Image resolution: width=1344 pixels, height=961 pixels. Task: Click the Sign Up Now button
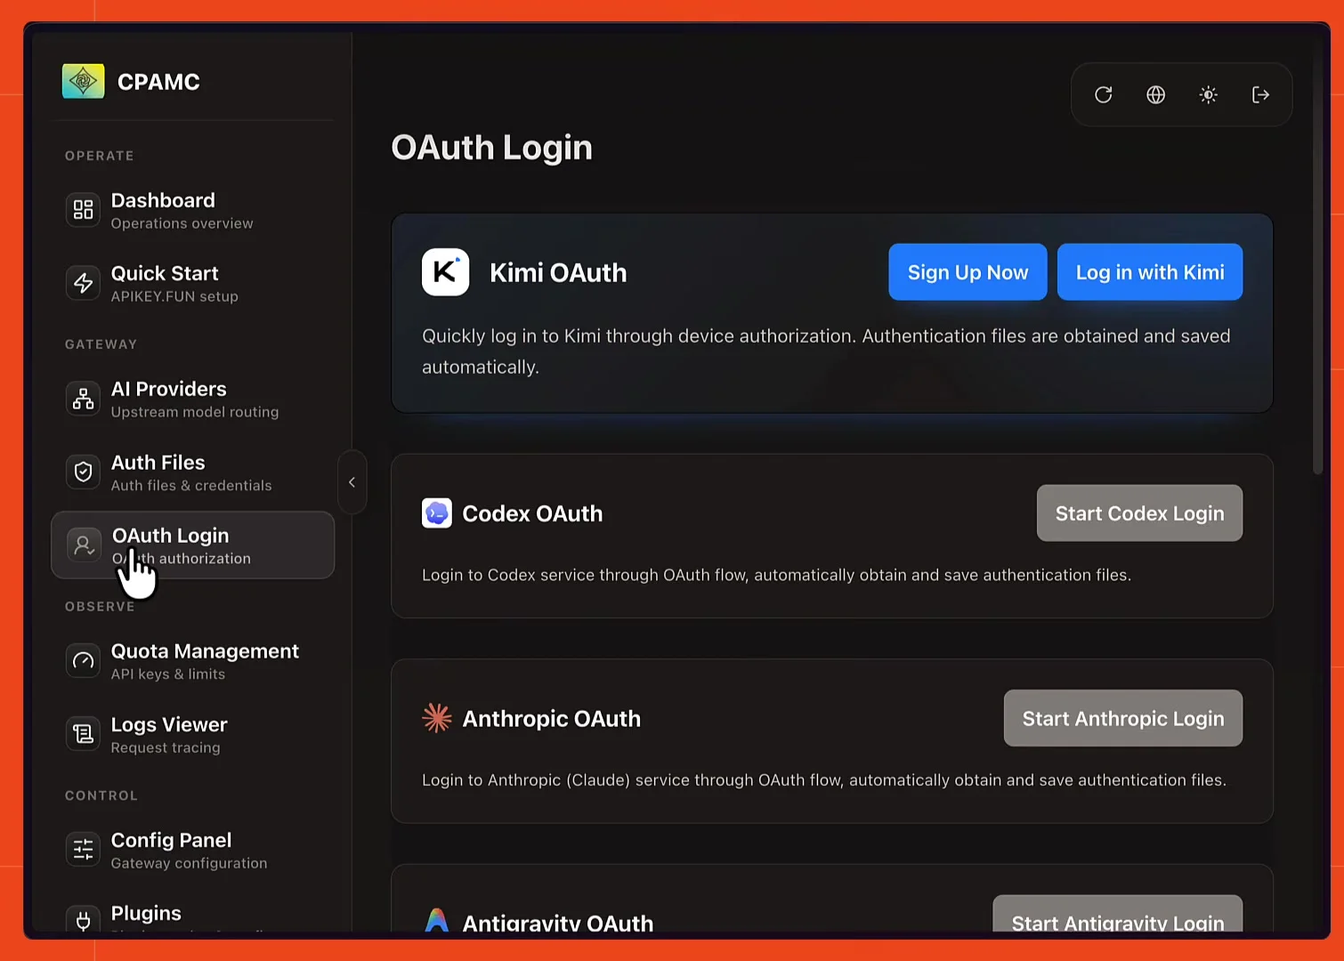pos(968,272)
